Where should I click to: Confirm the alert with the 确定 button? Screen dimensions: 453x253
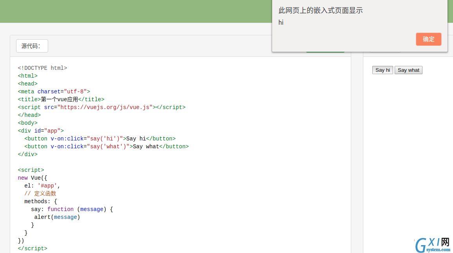[428, 39]
